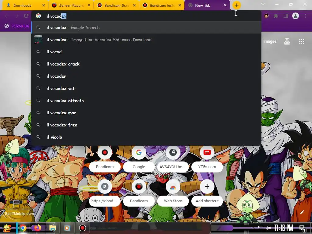312x234 pixels.
Task: Click the Google G icon in address bar
Action: point(38,16)
